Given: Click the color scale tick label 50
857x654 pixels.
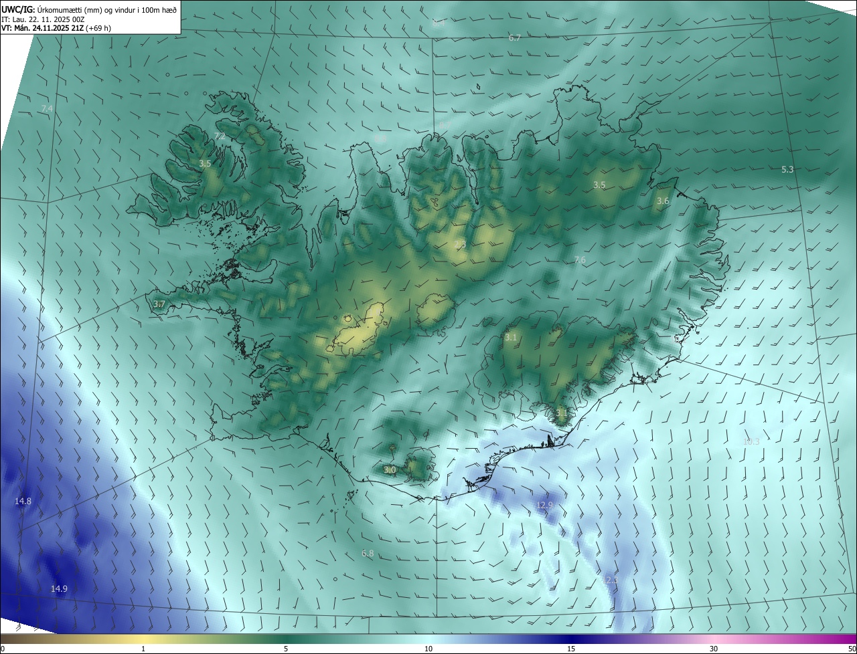Looking at the screenshot, I should [x=852, y=649].
